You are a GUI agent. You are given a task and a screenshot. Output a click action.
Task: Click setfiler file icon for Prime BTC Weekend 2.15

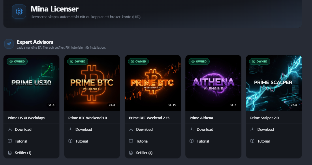[131, 153]
